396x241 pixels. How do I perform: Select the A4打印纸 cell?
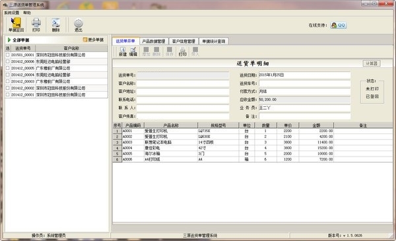(171, 159)
